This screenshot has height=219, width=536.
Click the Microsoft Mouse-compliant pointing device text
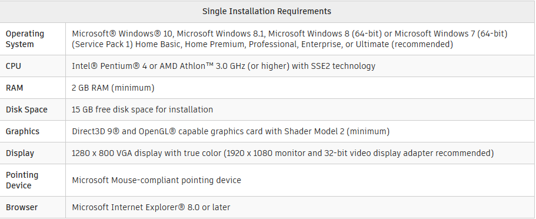tap(157, 180)
